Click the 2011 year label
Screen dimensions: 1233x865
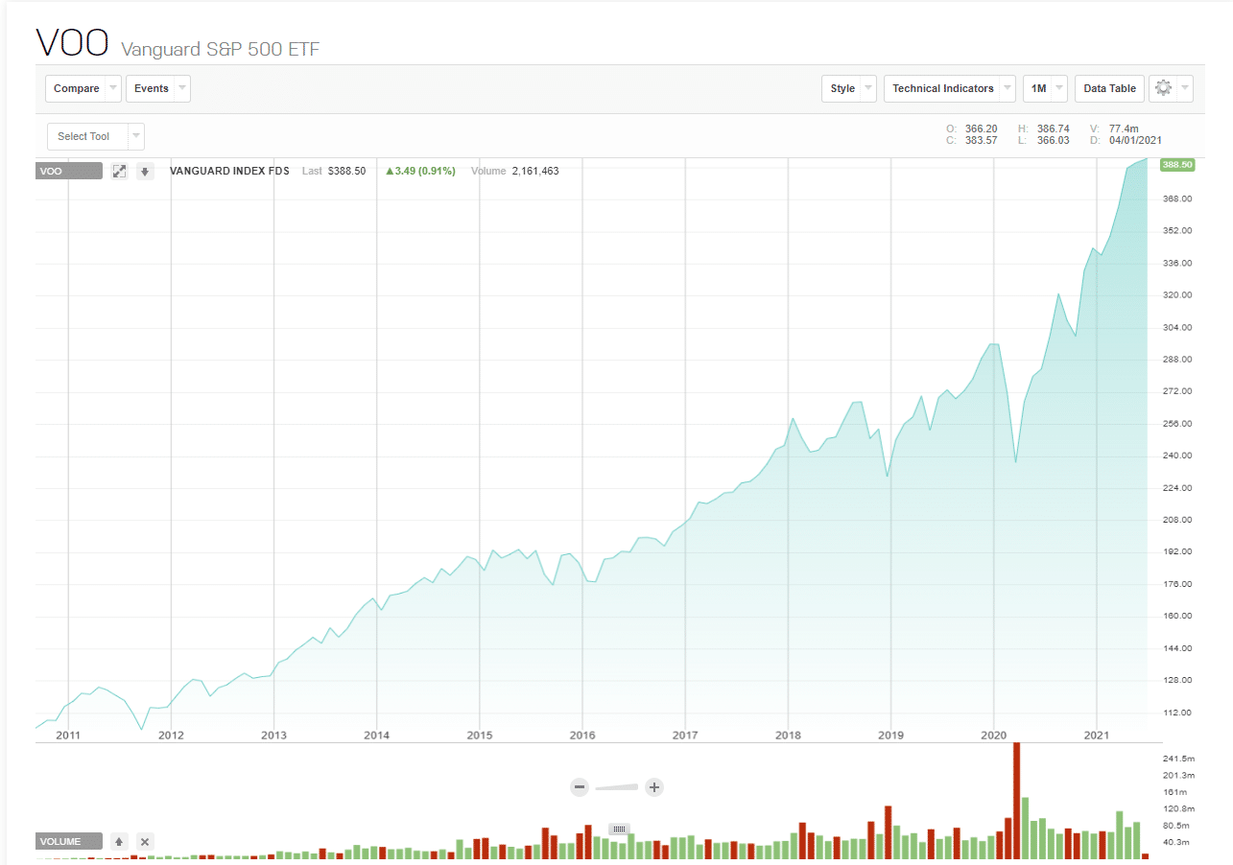coord(67,736)
